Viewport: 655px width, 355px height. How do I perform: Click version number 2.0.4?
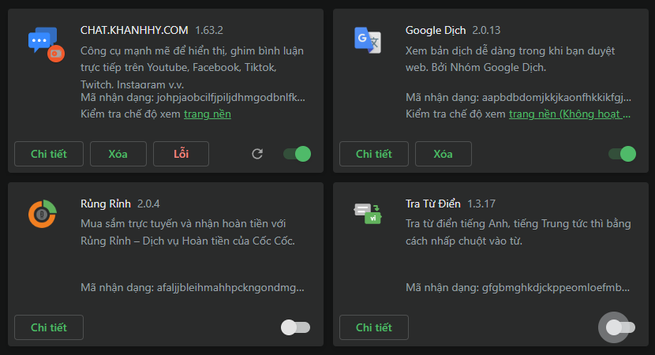(x=148, y=204)
